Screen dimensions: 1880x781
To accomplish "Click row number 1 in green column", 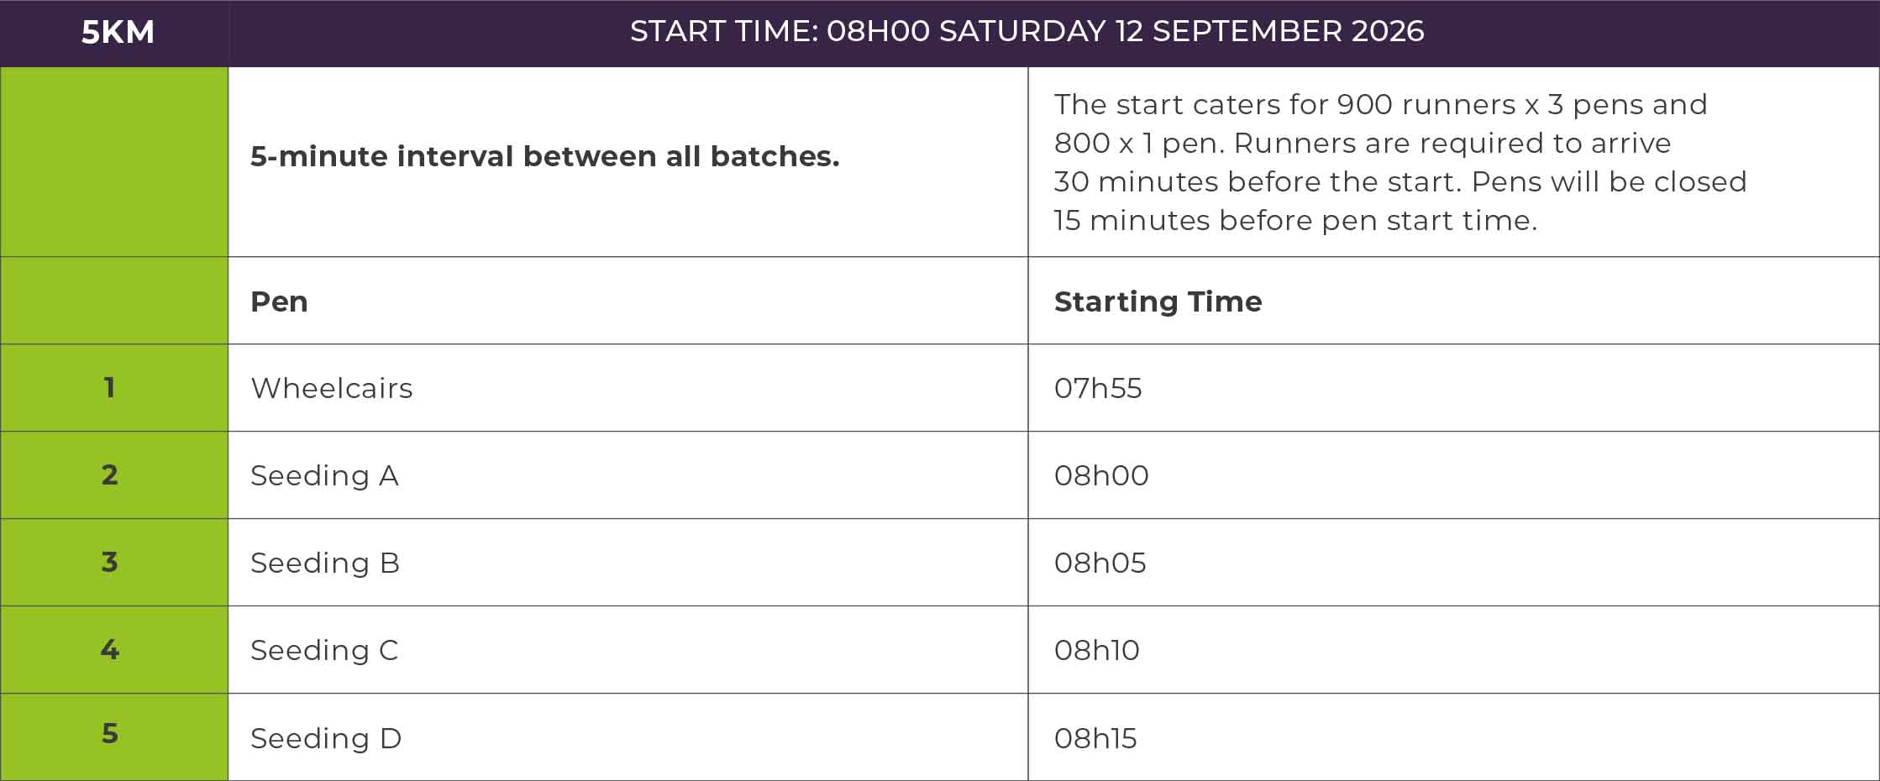I will [109, 387].
